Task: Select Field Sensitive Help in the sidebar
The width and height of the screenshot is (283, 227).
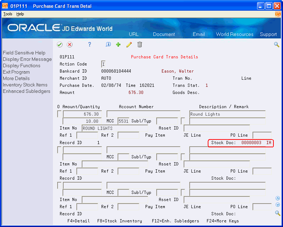Action: tap(24, 53)
